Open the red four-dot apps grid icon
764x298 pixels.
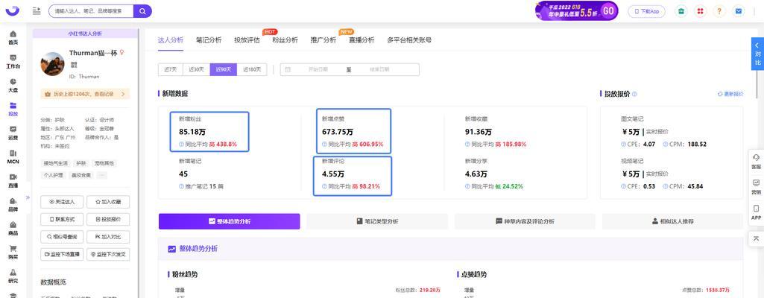700,11
